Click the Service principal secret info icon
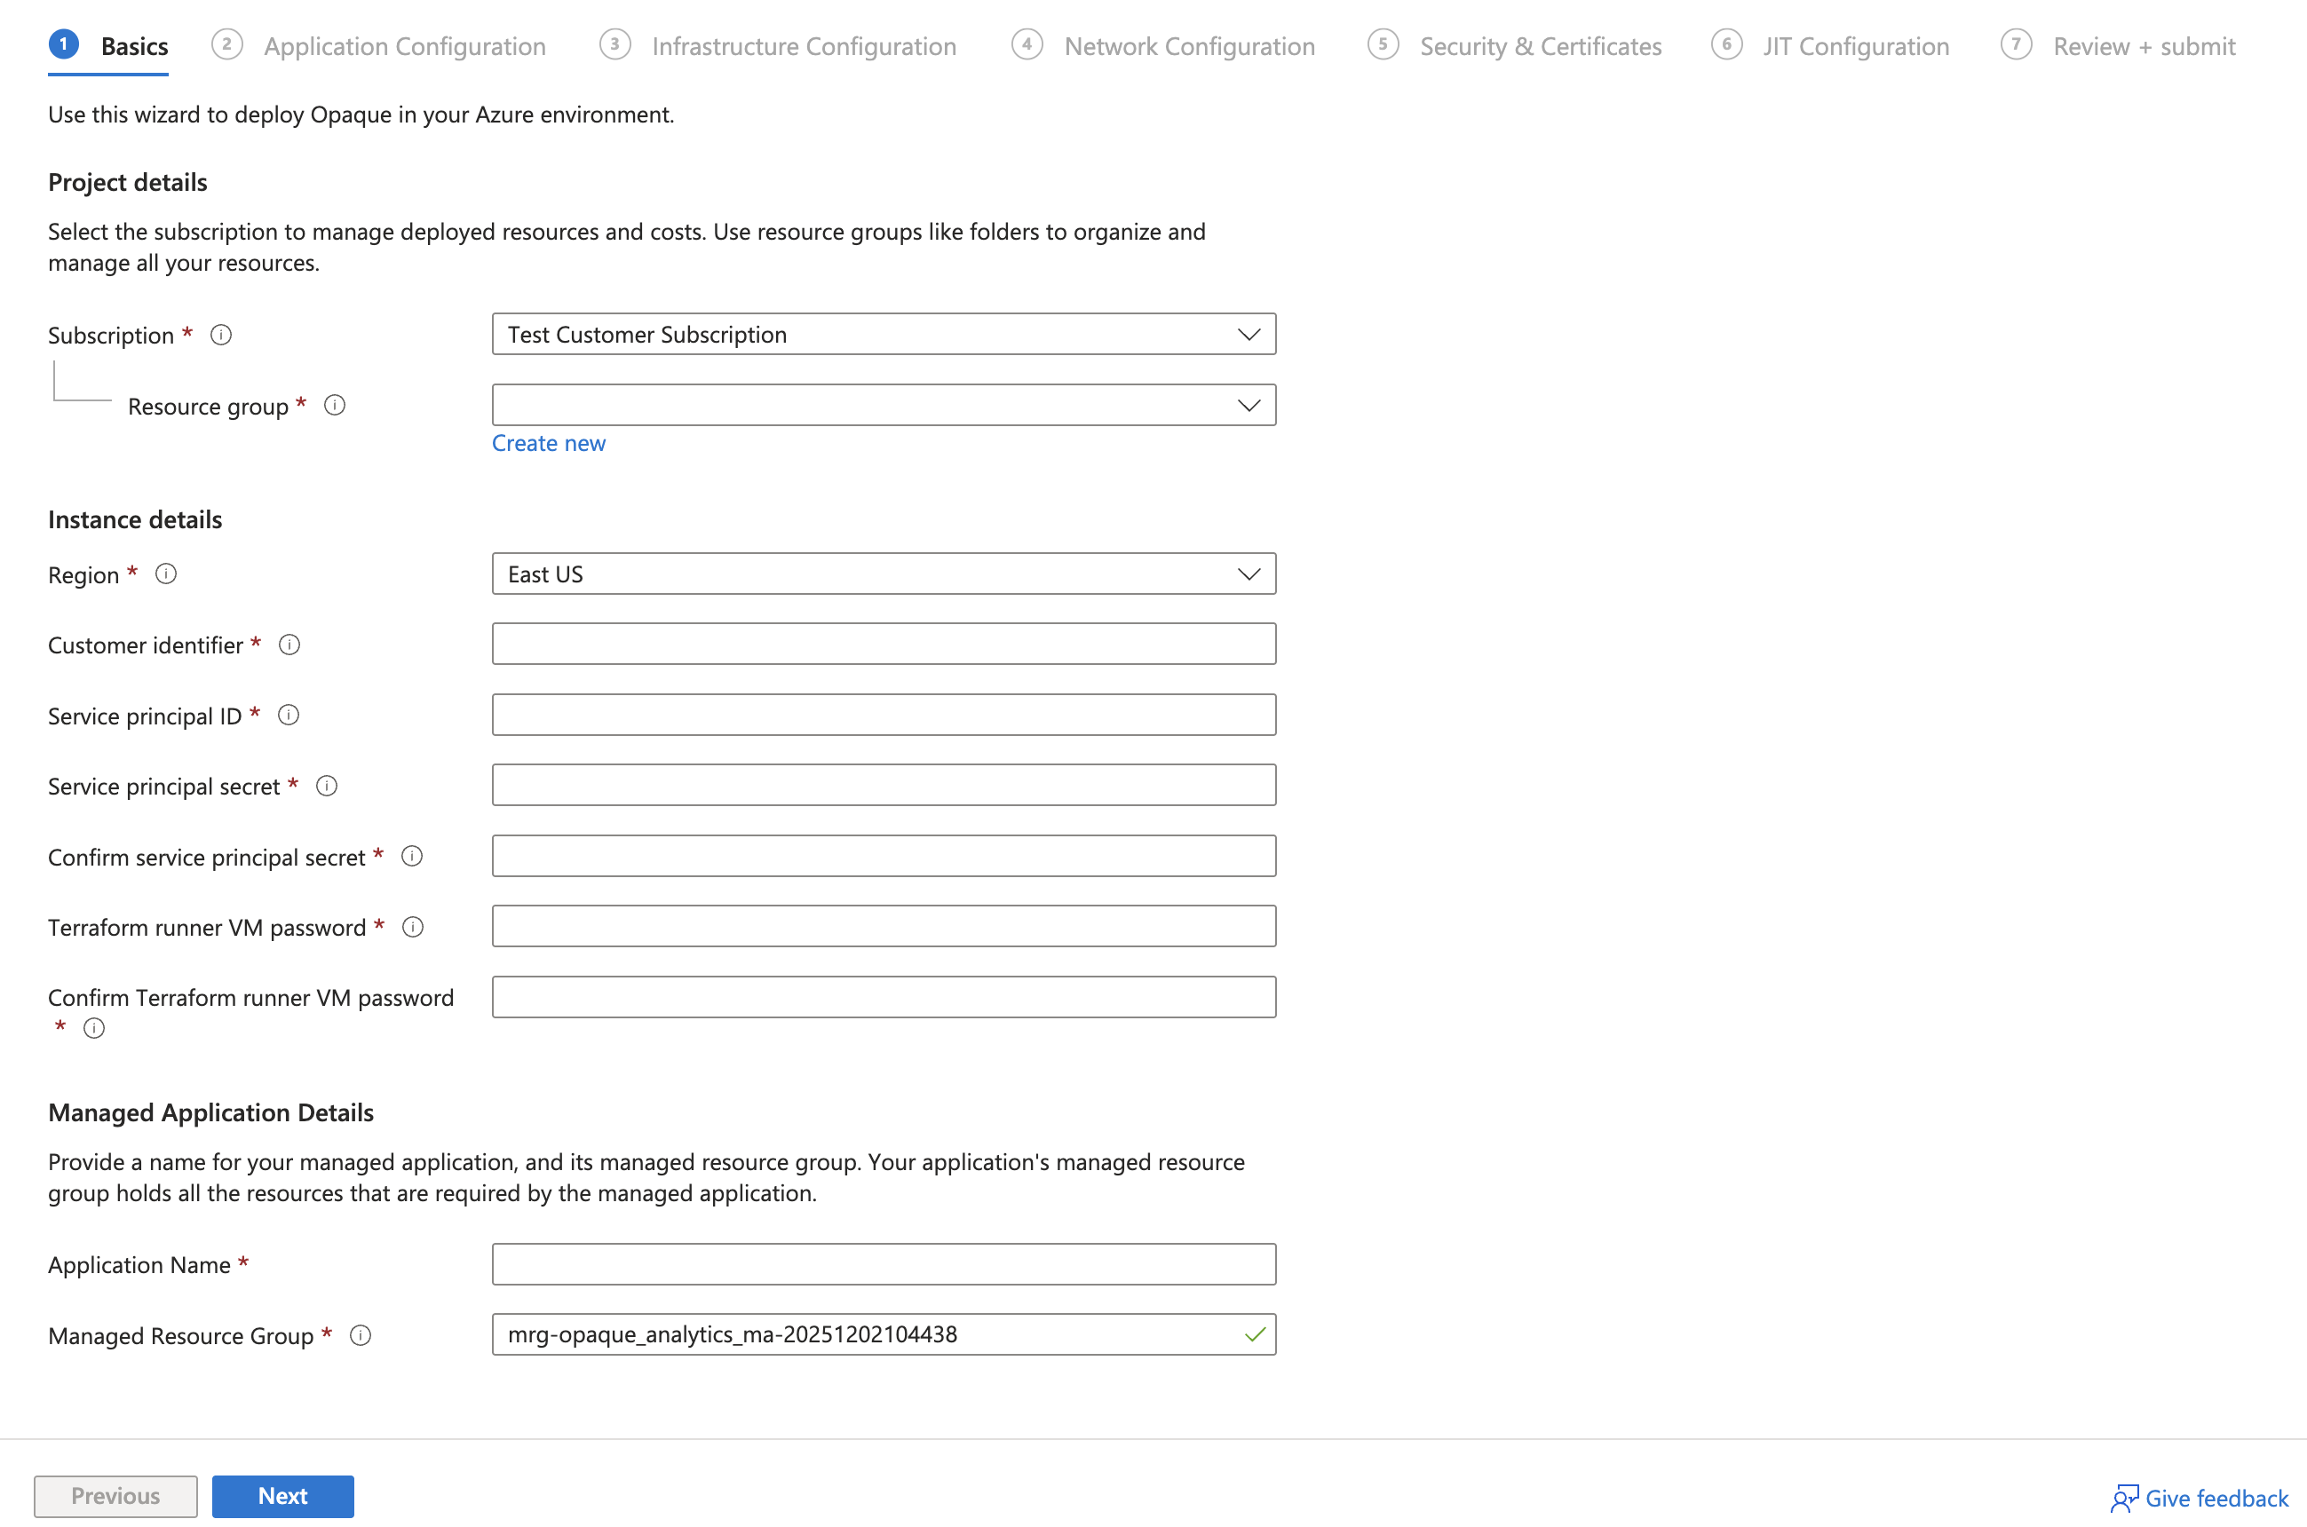This screenshot has width=2307, height=1527. [326, 786]
